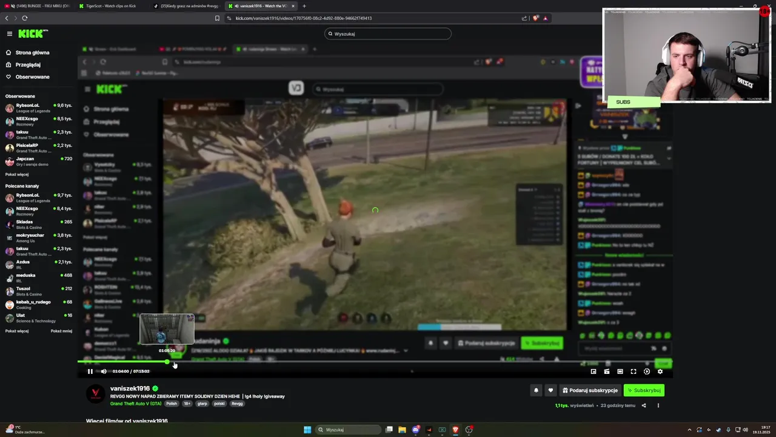
Task: Open the Azdus recommended channel
Action: pos(39,264)
